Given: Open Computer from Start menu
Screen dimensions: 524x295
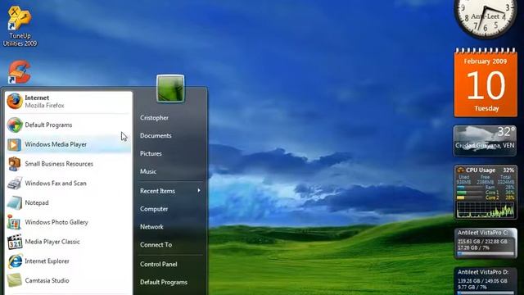Looking at the screenshot, I should pos(154,209).
